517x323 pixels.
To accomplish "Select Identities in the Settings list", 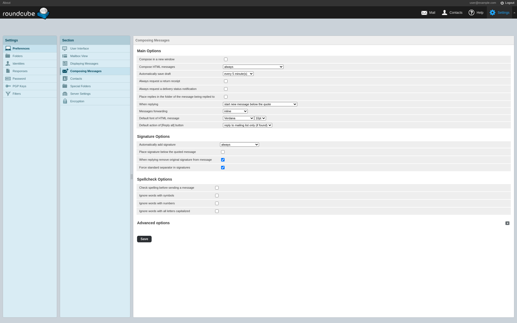I will click(30, 64).
